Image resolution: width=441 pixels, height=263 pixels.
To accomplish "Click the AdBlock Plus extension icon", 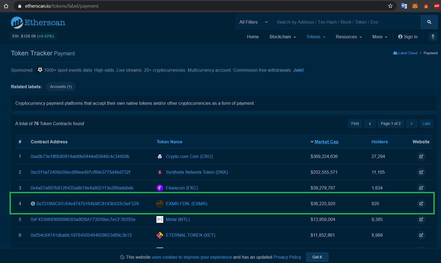I will click(437, 6).
